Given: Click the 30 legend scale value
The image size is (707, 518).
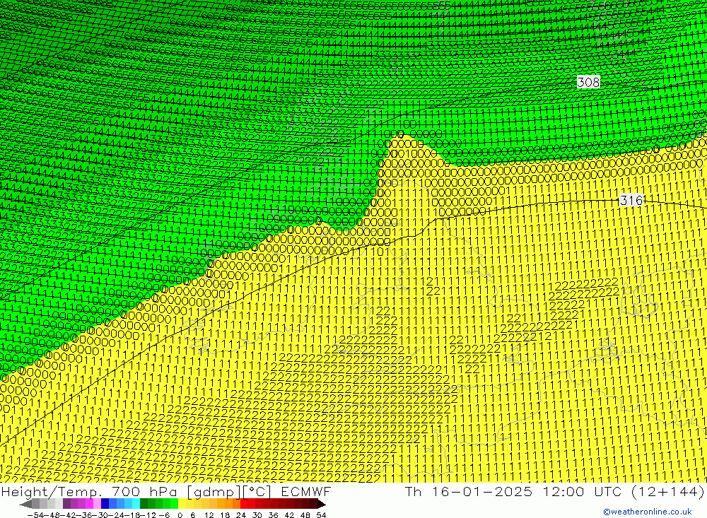Looking at the screenshot, I should coord(257,515).
